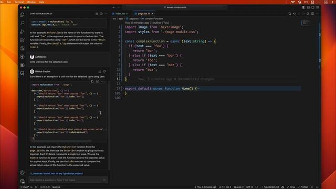The image size is (336, 189).
Task: Open main branch selector in status bar
Action: [25, 187]
